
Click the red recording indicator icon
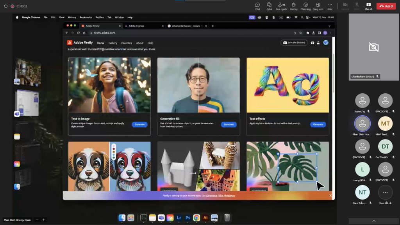(12, 6)
